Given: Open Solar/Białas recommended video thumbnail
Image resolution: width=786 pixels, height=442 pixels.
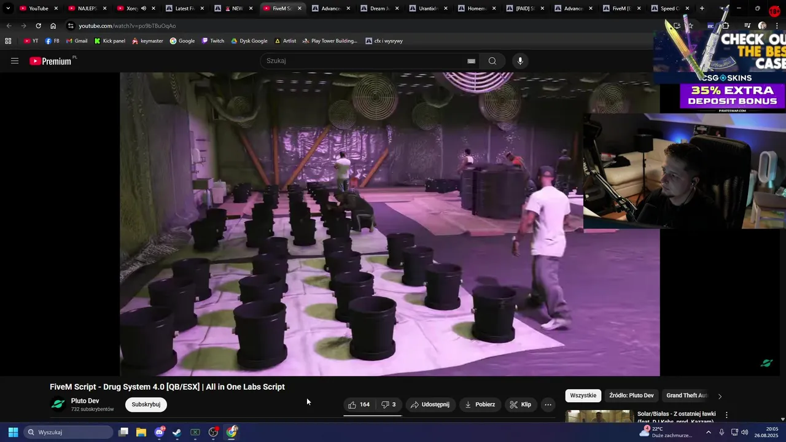Looking at the screenshot, I should click(x=599, y=416).
